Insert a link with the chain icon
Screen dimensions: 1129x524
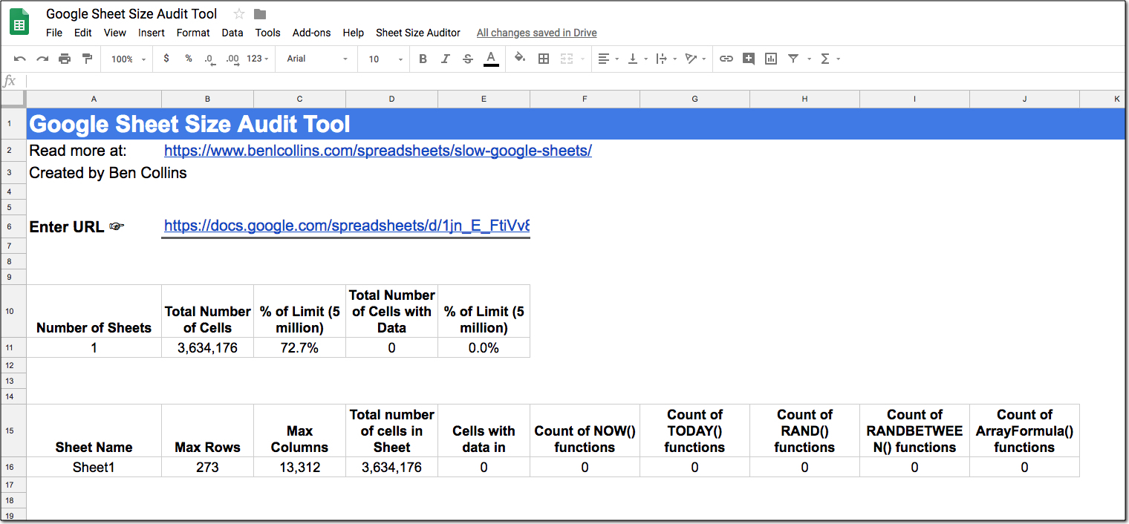[726, 59]
